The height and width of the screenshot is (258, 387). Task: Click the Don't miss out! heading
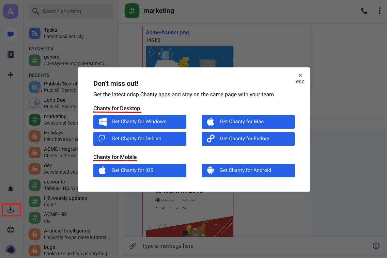point(116,83)
